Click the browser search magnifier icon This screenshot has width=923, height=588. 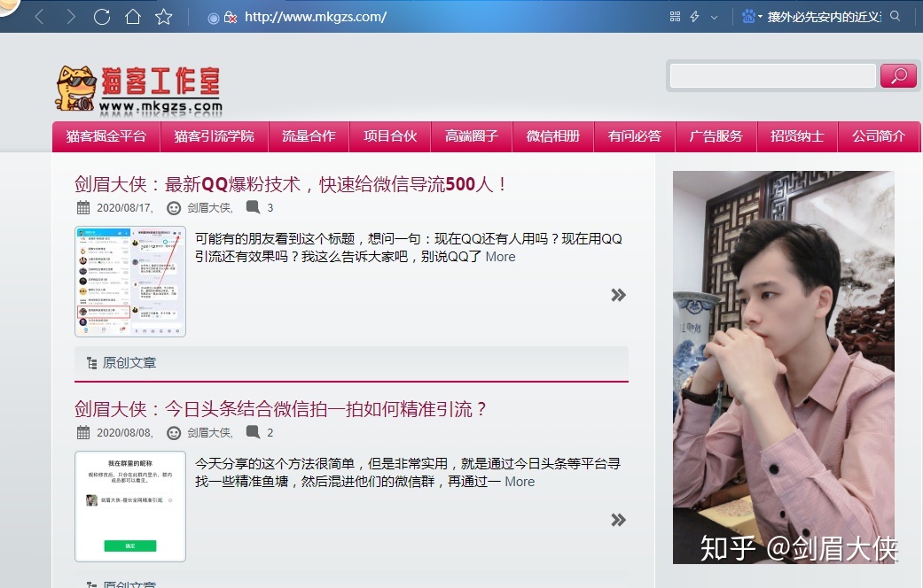pos(896,17)
